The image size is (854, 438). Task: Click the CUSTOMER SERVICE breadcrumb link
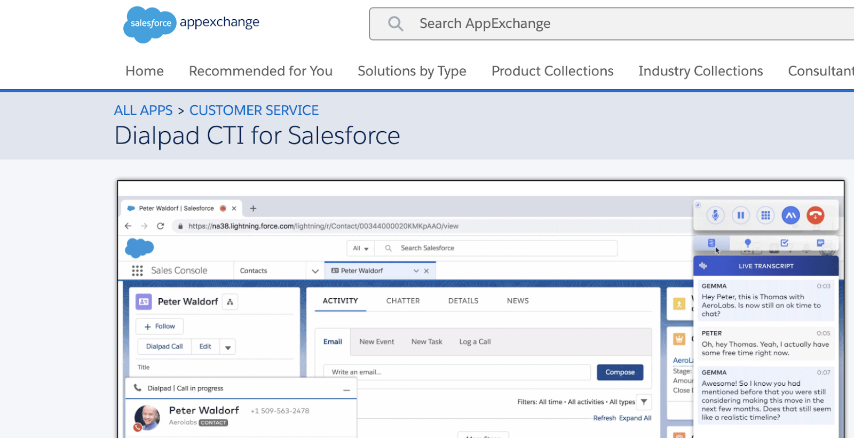tap(254, 110)
